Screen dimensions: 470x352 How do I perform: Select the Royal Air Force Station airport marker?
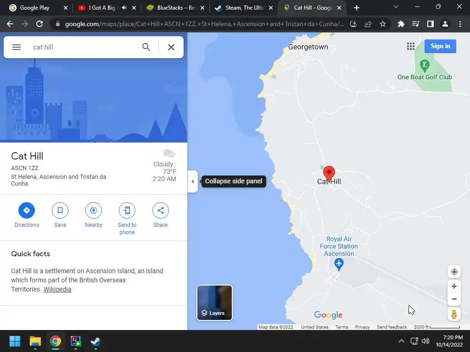tap(339, 264)
